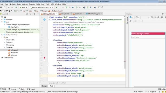Viewport: 166px width, 93px height.
Task: Open the Tools menu
Action: point(47,4)
